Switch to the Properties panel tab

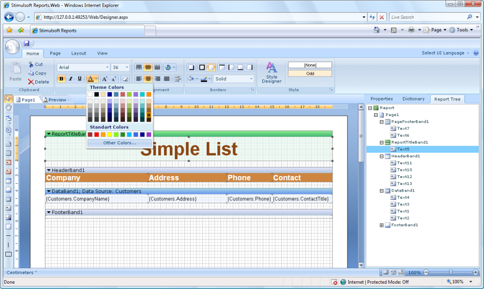click(x=381, y=99)
